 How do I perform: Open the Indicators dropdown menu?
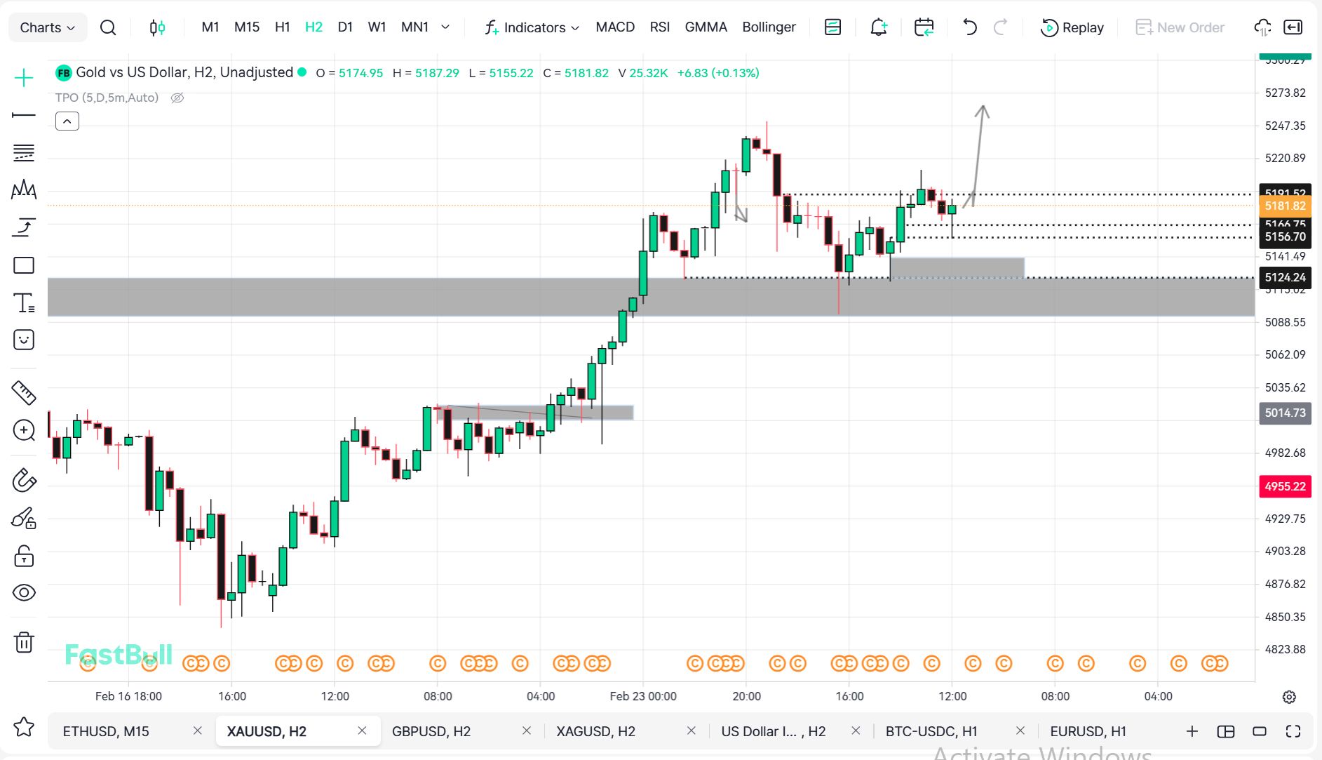point(532,27)
